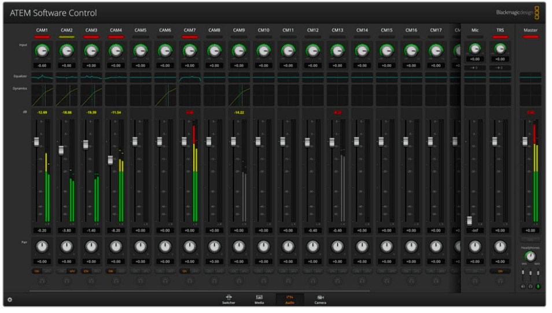Screen dimensions: 552x313
Task: Click the Master section headphone icon
Action: coord(531,286)
